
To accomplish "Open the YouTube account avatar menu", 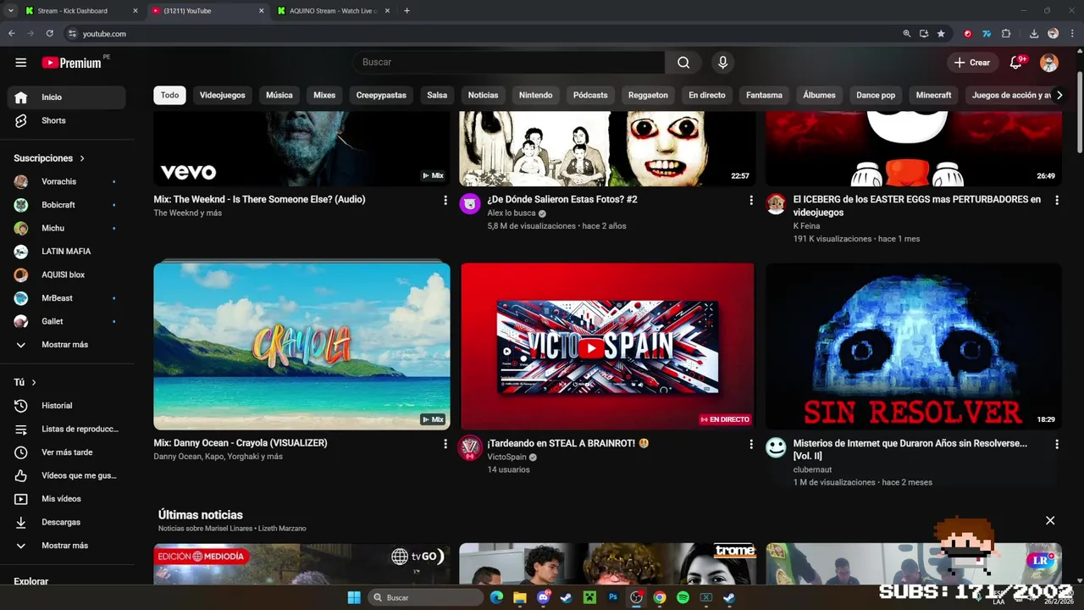I will (1048, 63).
